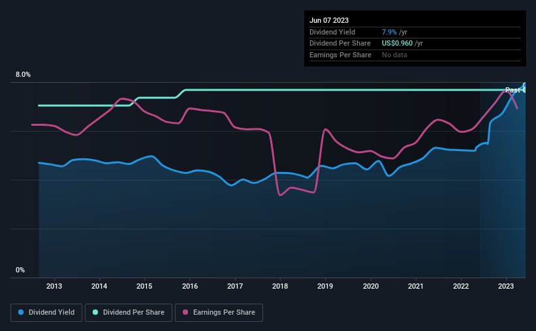The width and height of the screenshot is (536, 331).
Task: Toggle the Dividend Yield legend series
Action: click(46, 312)
